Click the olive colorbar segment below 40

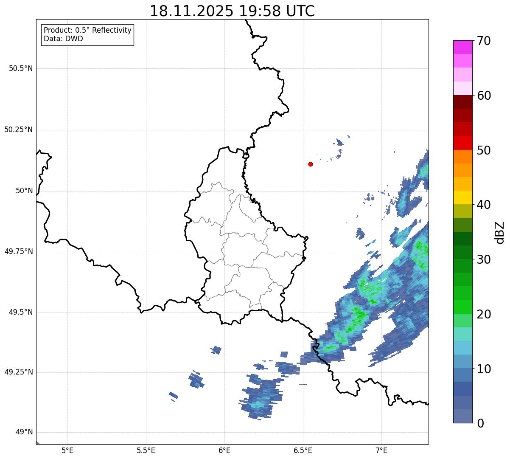coord(462,211)
